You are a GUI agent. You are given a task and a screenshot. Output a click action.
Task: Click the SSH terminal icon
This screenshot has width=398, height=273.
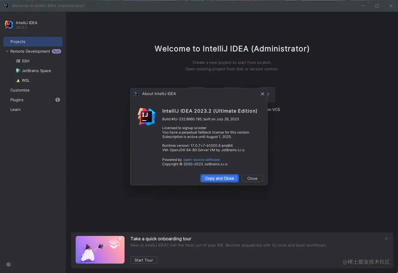[x=18, y=61]
